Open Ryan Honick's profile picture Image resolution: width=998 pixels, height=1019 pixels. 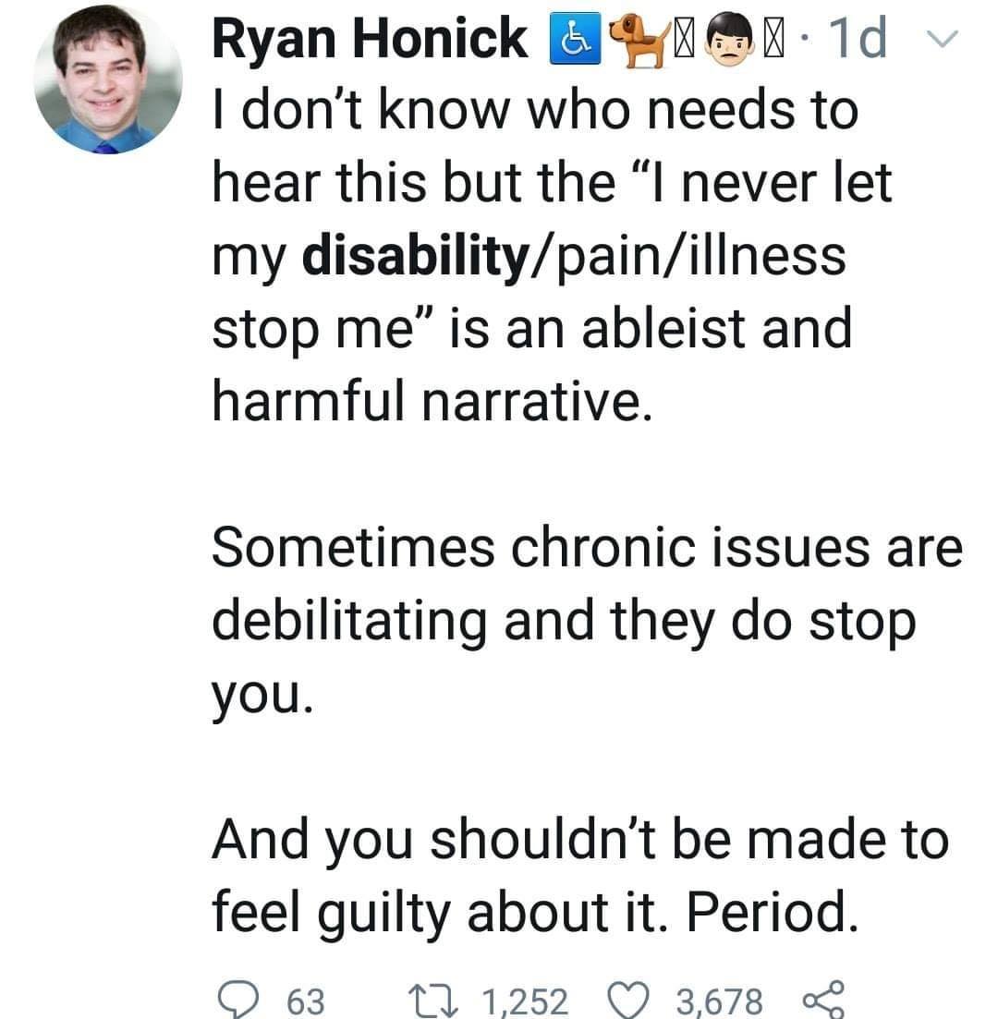(108, 79)
